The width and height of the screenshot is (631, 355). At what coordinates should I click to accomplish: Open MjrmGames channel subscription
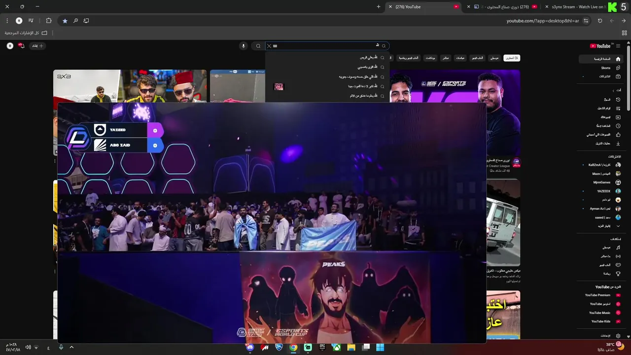coord(601,182)
